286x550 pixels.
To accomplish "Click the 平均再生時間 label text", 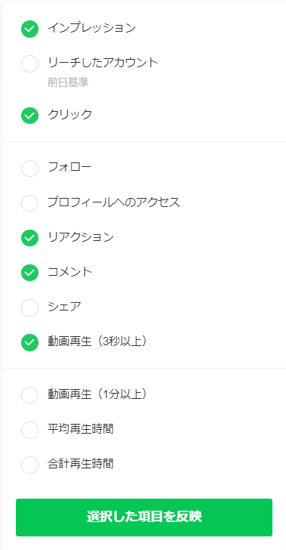I will [81, 428].
